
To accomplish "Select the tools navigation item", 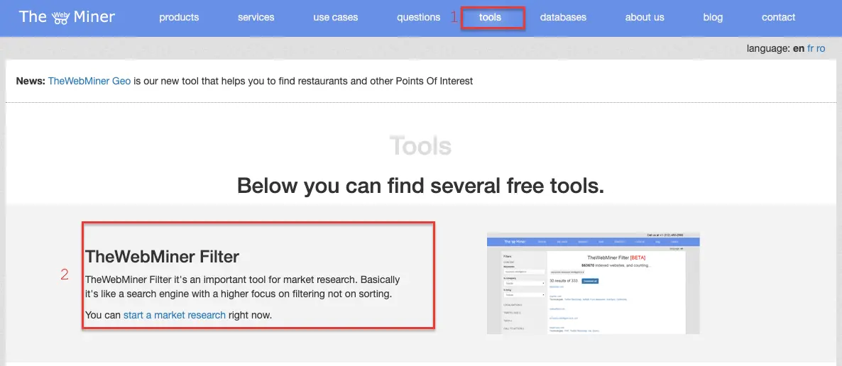I will click(491, 17).
